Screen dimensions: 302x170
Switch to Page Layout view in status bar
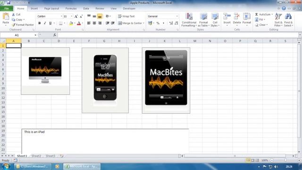tap(253, 160)
